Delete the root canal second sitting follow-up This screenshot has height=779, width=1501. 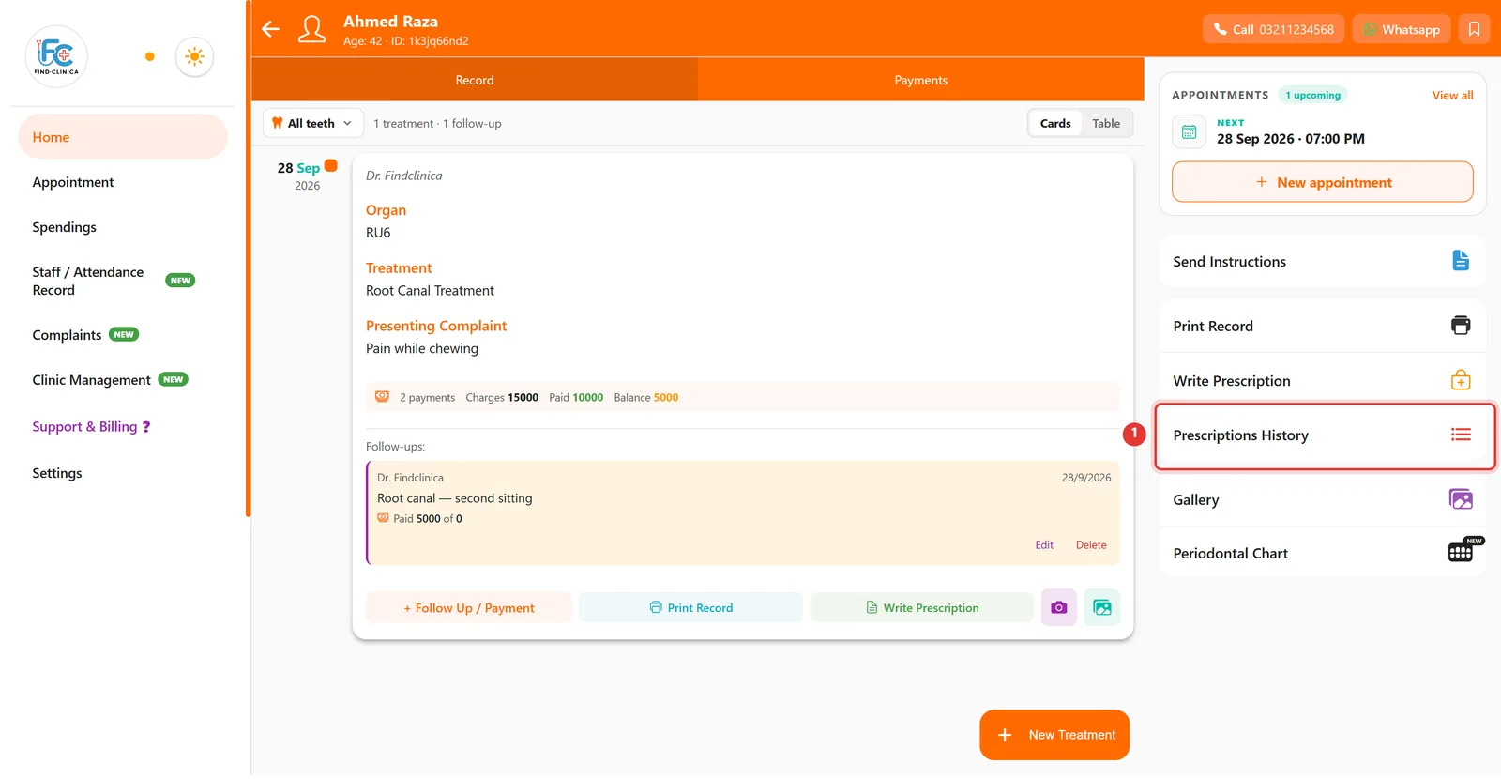pos(1091,545)
